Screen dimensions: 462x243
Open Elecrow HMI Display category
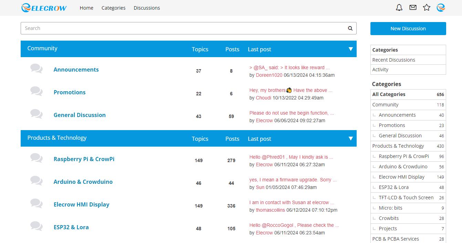coord(81,204)
